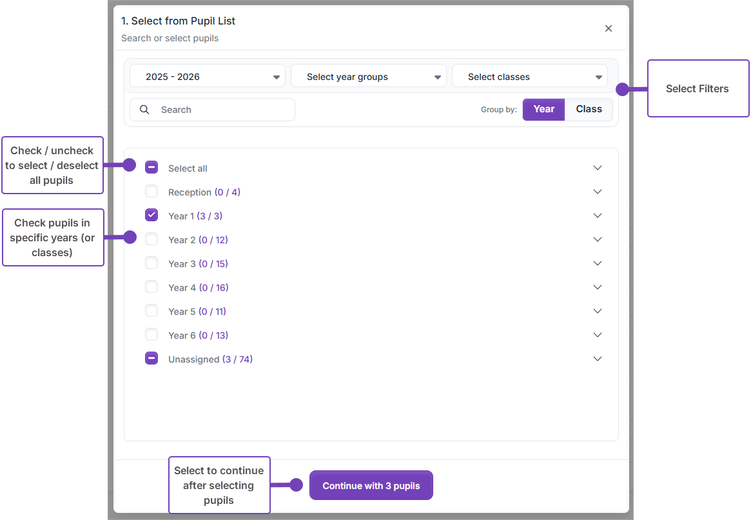The image size is (751, 520).
Task: Group pupils by Year
Action: tap(543, 110)
